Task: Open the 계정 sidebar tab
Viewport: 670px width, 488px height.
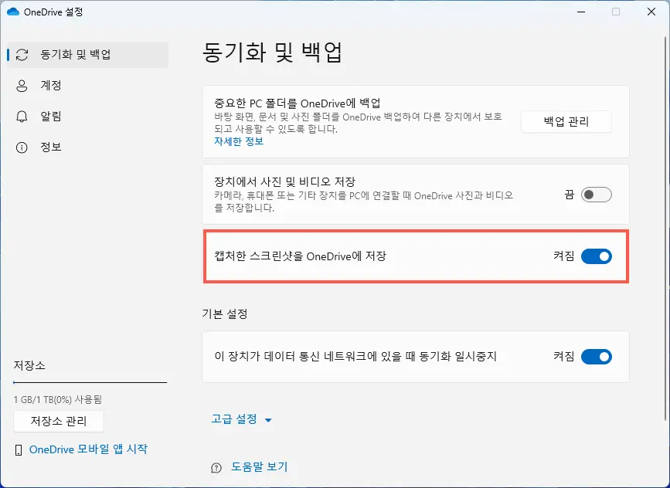Action: 88,86
